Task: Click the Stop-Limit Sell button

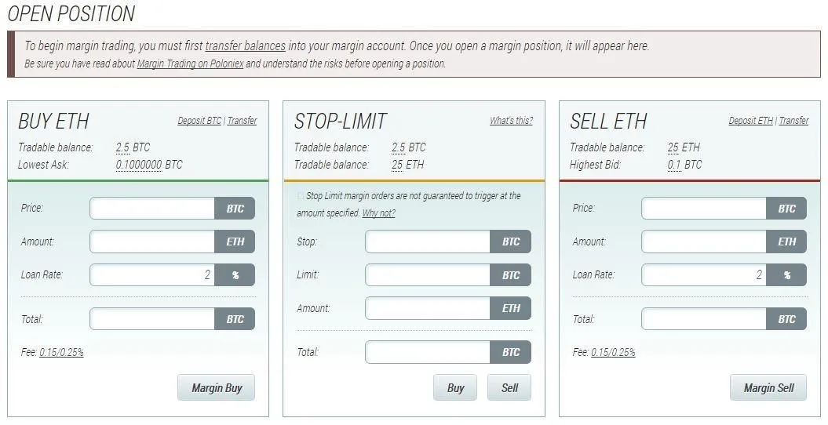Action: [509, 388]
